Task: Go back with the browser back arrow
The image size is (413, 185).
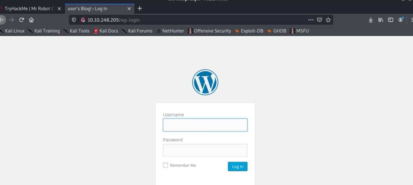Action: point(2,20)
